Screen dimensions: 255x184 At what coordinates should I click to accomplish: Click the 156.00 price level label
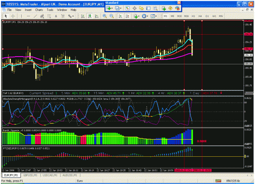point(248,64)
